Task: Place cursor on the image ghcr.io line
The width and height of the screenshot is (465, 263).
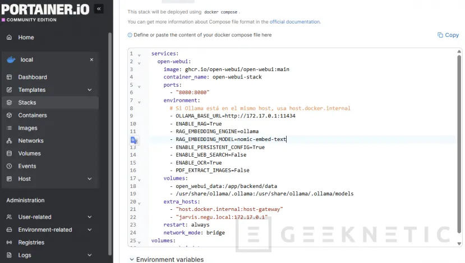Action: click(x=226, y=69)
